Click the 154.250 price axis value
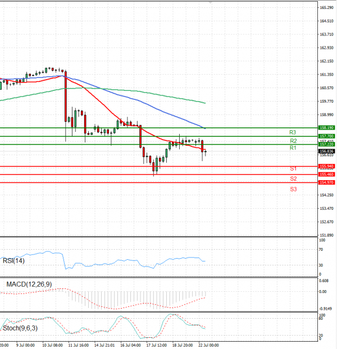The image size is (337, 349). [326, 195]
